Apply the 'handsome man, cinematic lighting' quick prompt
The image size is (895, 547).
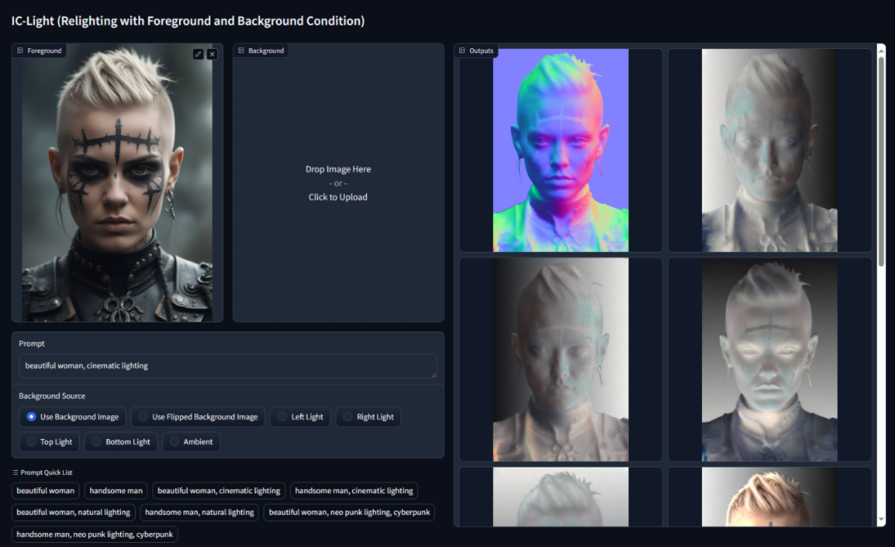354,491
